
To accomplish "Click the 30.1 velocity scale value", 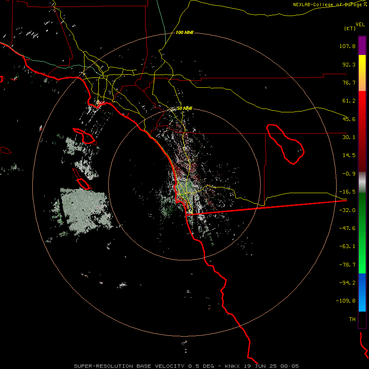I will [x=349, y=137].
